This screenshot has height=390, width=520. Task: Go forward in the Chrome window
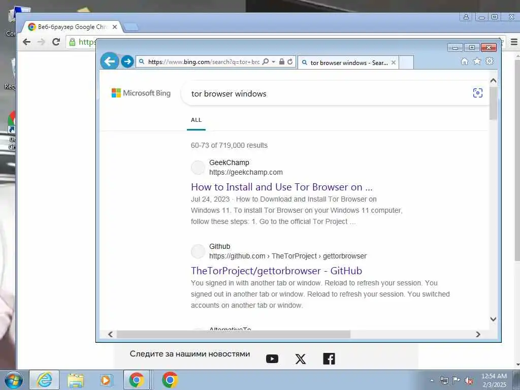coord(41,42)
